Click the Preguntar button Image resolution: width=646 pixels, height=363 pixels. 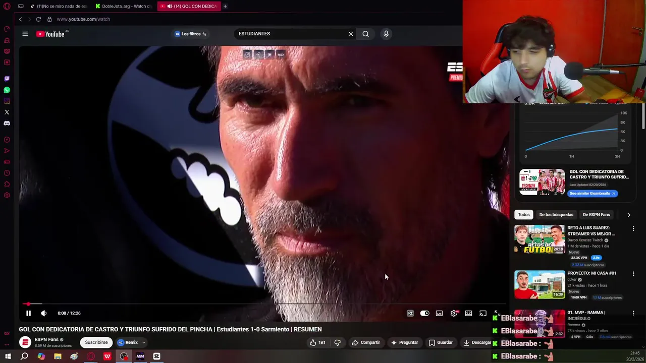(x=404, y=342)
